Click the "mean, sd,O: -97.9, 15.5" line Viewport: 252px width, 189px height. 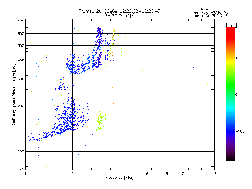(210, 12)
